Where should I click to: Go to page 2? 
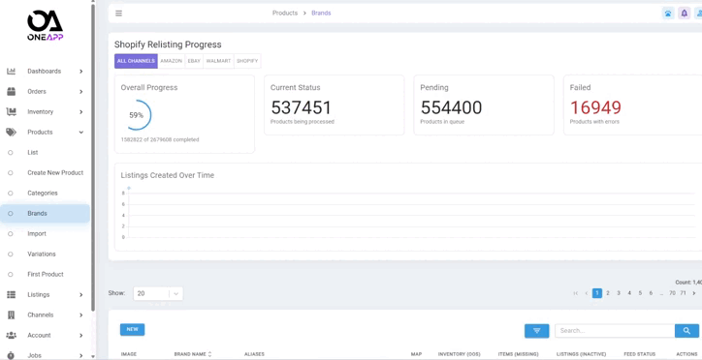pyautogui.click(x=608, y=293)
